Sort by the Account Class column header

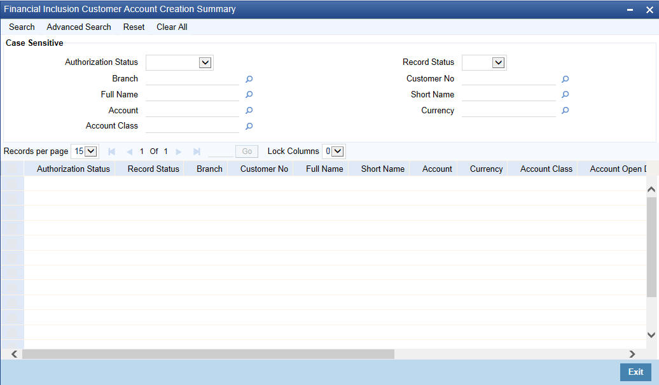click(546, 169)
